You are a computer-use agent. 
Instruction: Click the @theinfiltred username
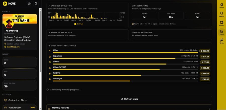10,33
